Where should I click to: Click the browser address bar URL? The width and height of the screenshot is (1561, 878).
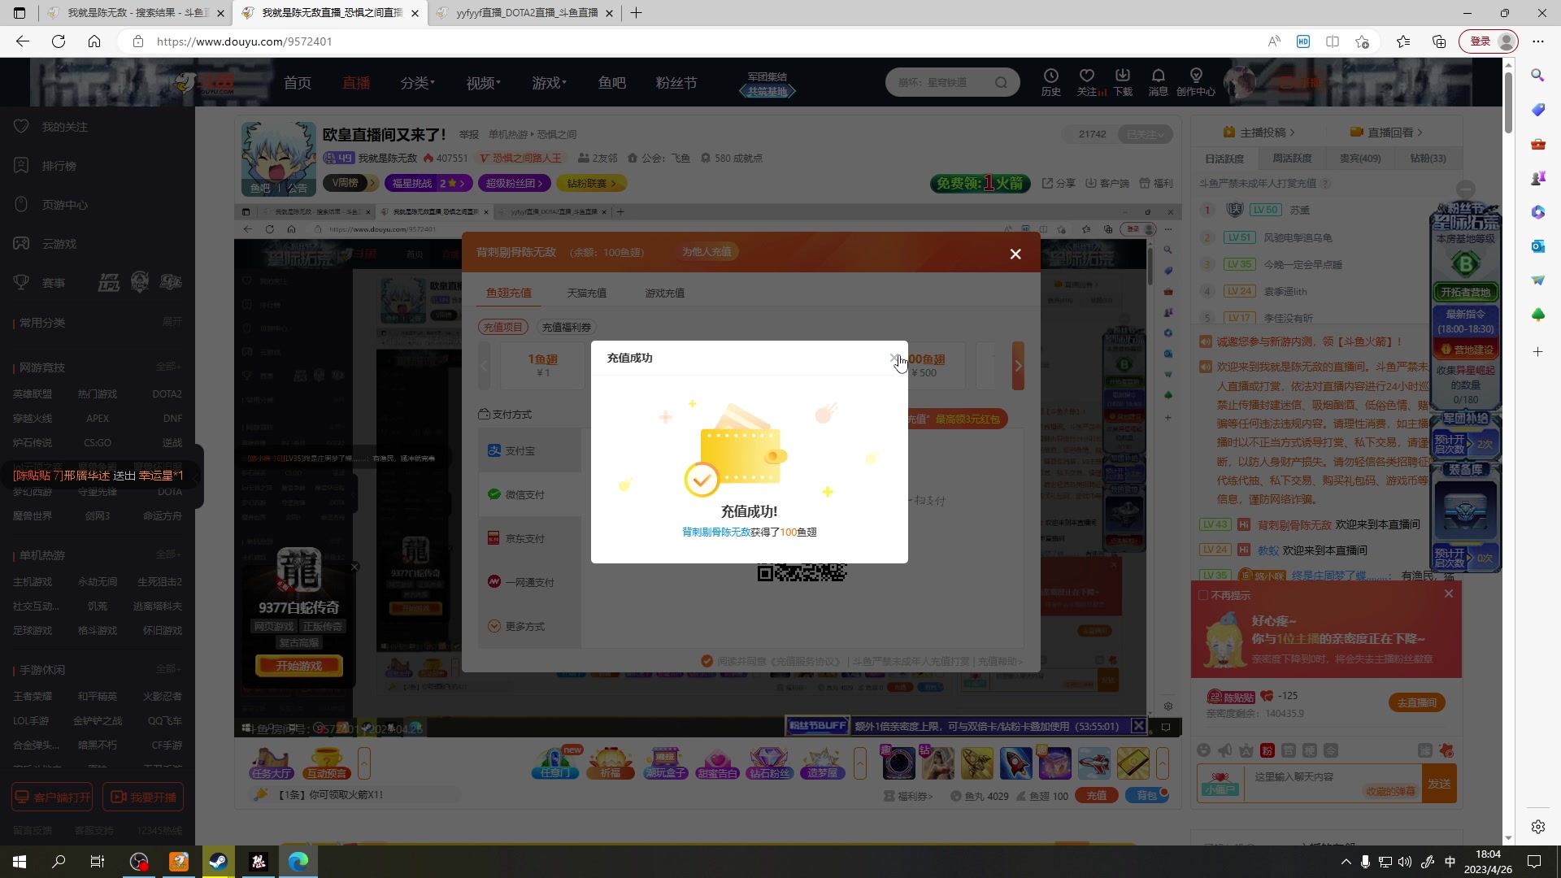[x=244, y=41]
